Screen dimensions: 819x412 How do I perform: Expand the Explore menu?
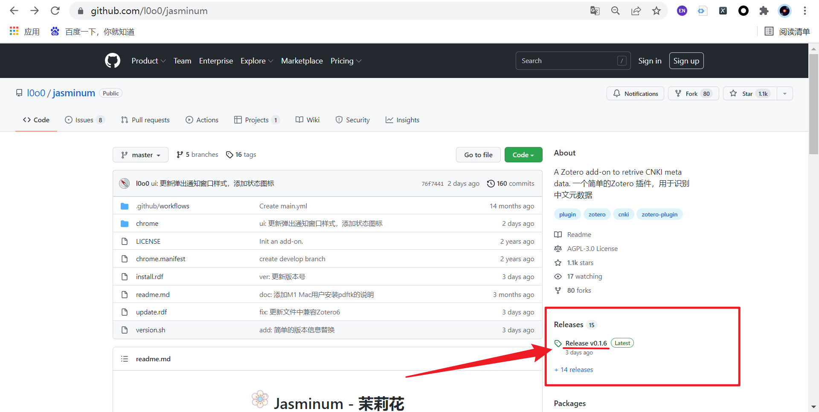click(x=257, y=61)
